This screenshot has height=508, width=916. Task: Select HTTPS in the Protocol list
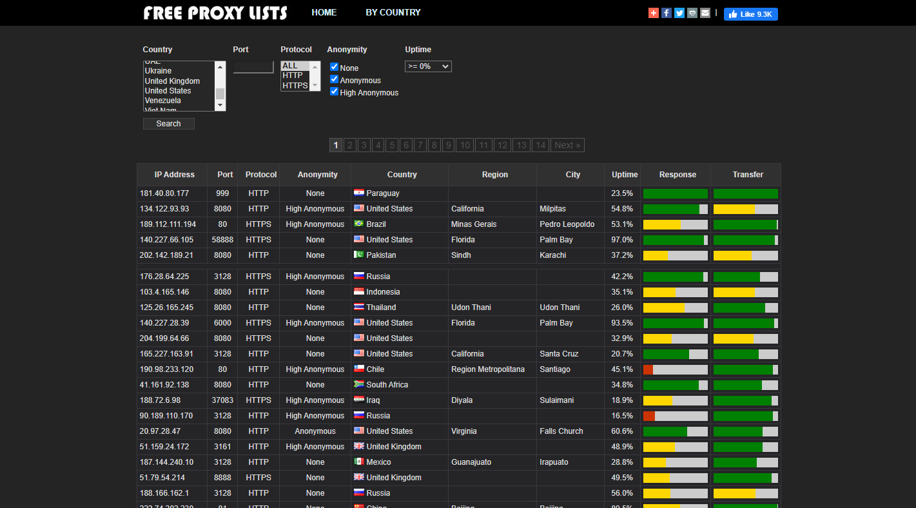click(x=297, y=85)
